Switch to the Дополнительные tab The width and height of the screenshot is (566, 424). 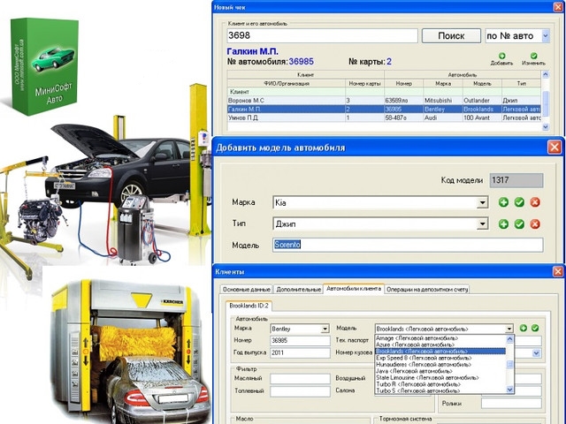point(298,289)
